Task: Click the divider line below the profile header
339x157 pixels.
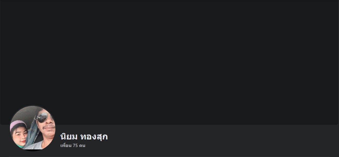Action: point(170,156)
